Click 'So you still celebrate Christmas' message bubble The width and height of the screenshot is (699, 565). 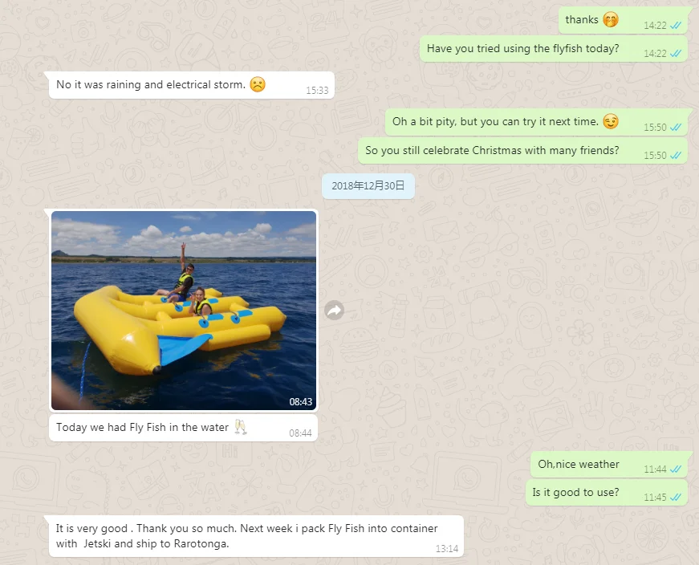[522, 150]
